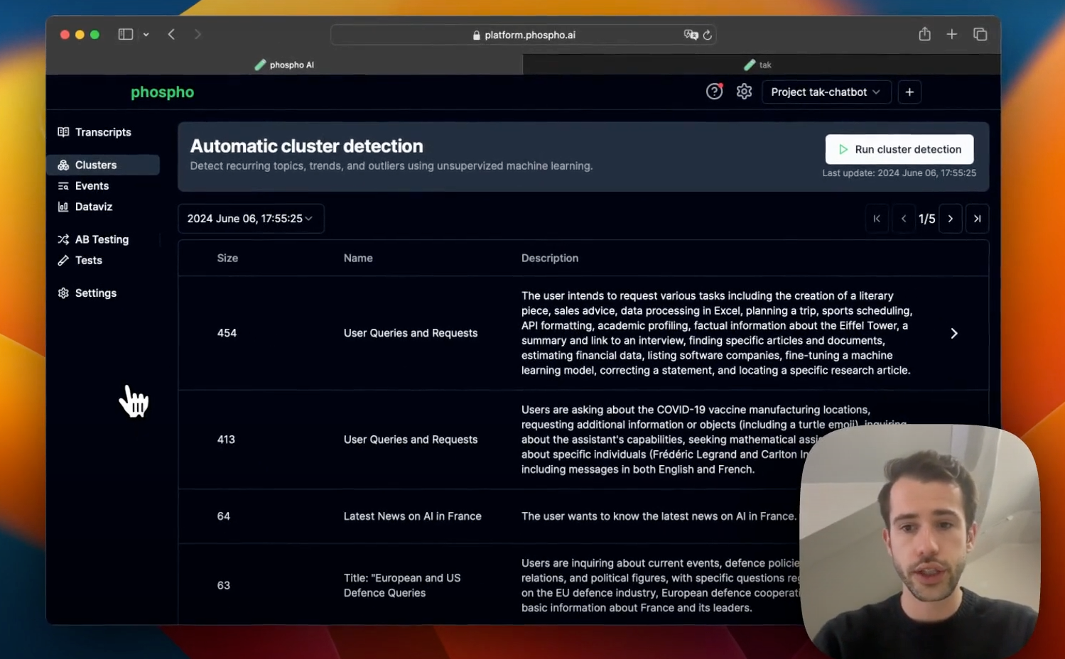Expand the Project tak-chatbot dropdown
Viewport: 1065px width, 659px height.
(826, 92)
